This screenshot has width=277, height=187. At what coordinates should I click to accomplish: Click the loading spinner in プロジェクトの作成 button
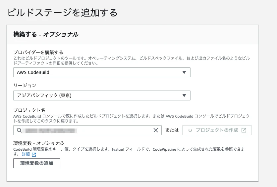coord(190,130)
